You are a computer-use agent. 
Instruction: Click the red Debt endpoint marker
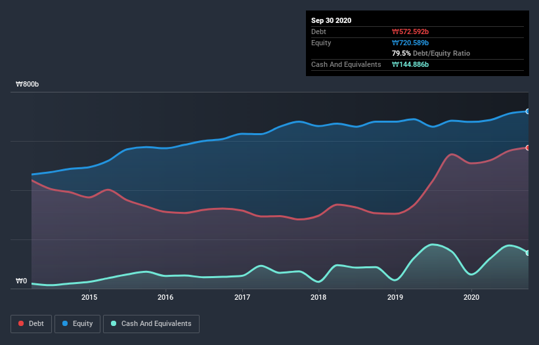[528, 148]
